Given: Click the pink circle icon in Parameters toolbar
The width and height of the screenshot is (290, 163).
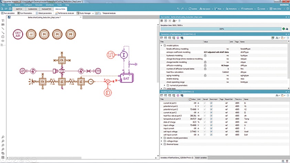Looking at the screenshot, I should (178, 38).
